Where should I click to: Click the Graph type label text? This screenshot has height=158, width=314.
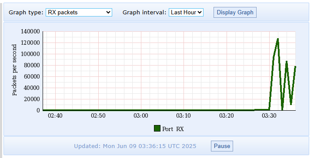[26, 13]
